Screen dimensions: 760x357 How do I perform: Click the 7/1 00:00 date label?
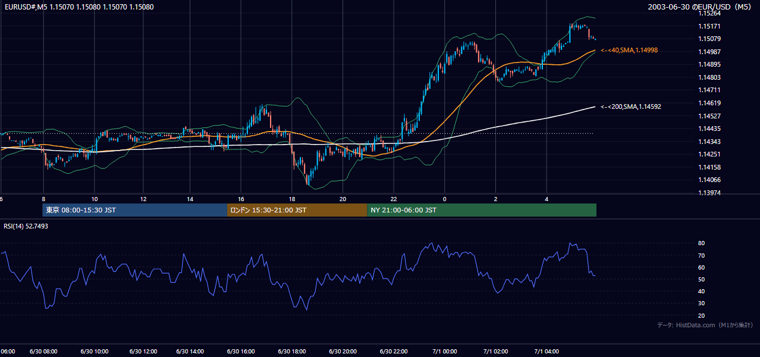(x=444, y=352)
